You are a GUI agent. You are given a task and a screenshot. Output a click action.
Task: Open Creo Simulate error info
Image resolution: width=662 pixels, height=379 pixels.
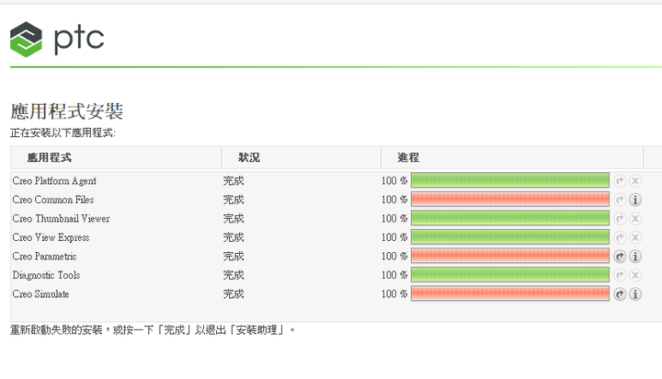tap(635, 294)
